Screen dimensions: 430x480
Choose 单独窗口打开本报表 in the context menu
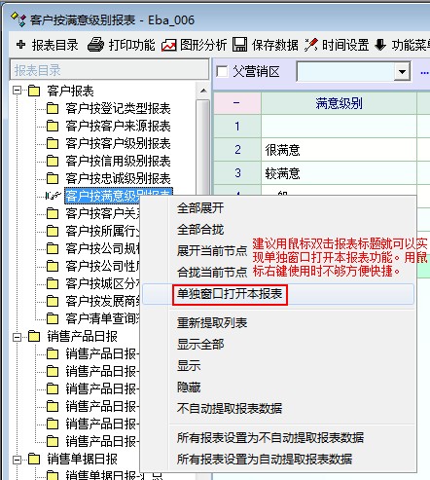[x=230, y=294]
